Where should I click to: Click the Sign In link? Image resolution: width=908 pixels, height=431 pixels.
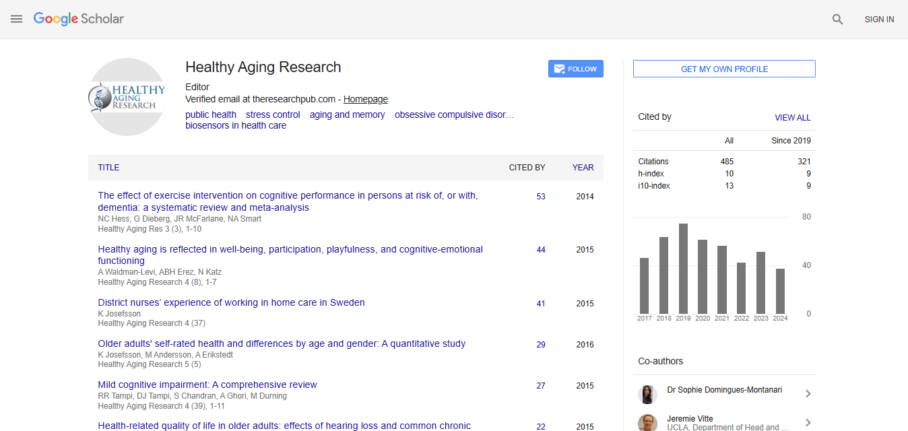coord(879,20)
